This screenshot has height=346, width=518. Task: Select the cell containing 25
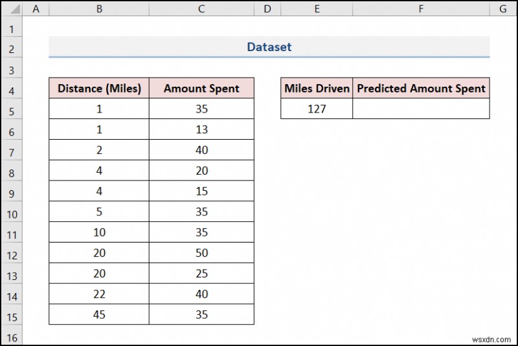coord(201,273)
